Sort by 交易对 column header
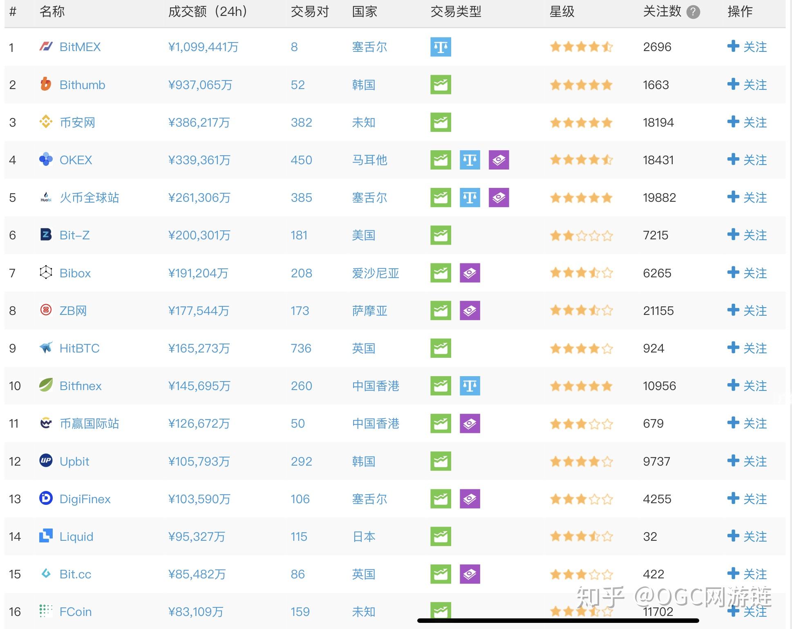The image size is (792, 629). (310, 11)
